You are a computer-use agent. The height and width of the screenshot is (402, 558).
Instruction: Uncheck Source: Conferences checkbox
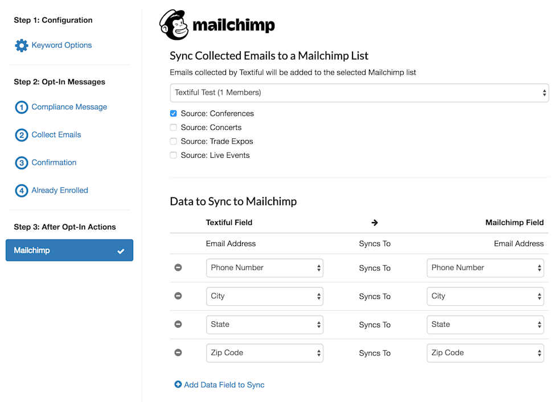[x=174, y=113]
